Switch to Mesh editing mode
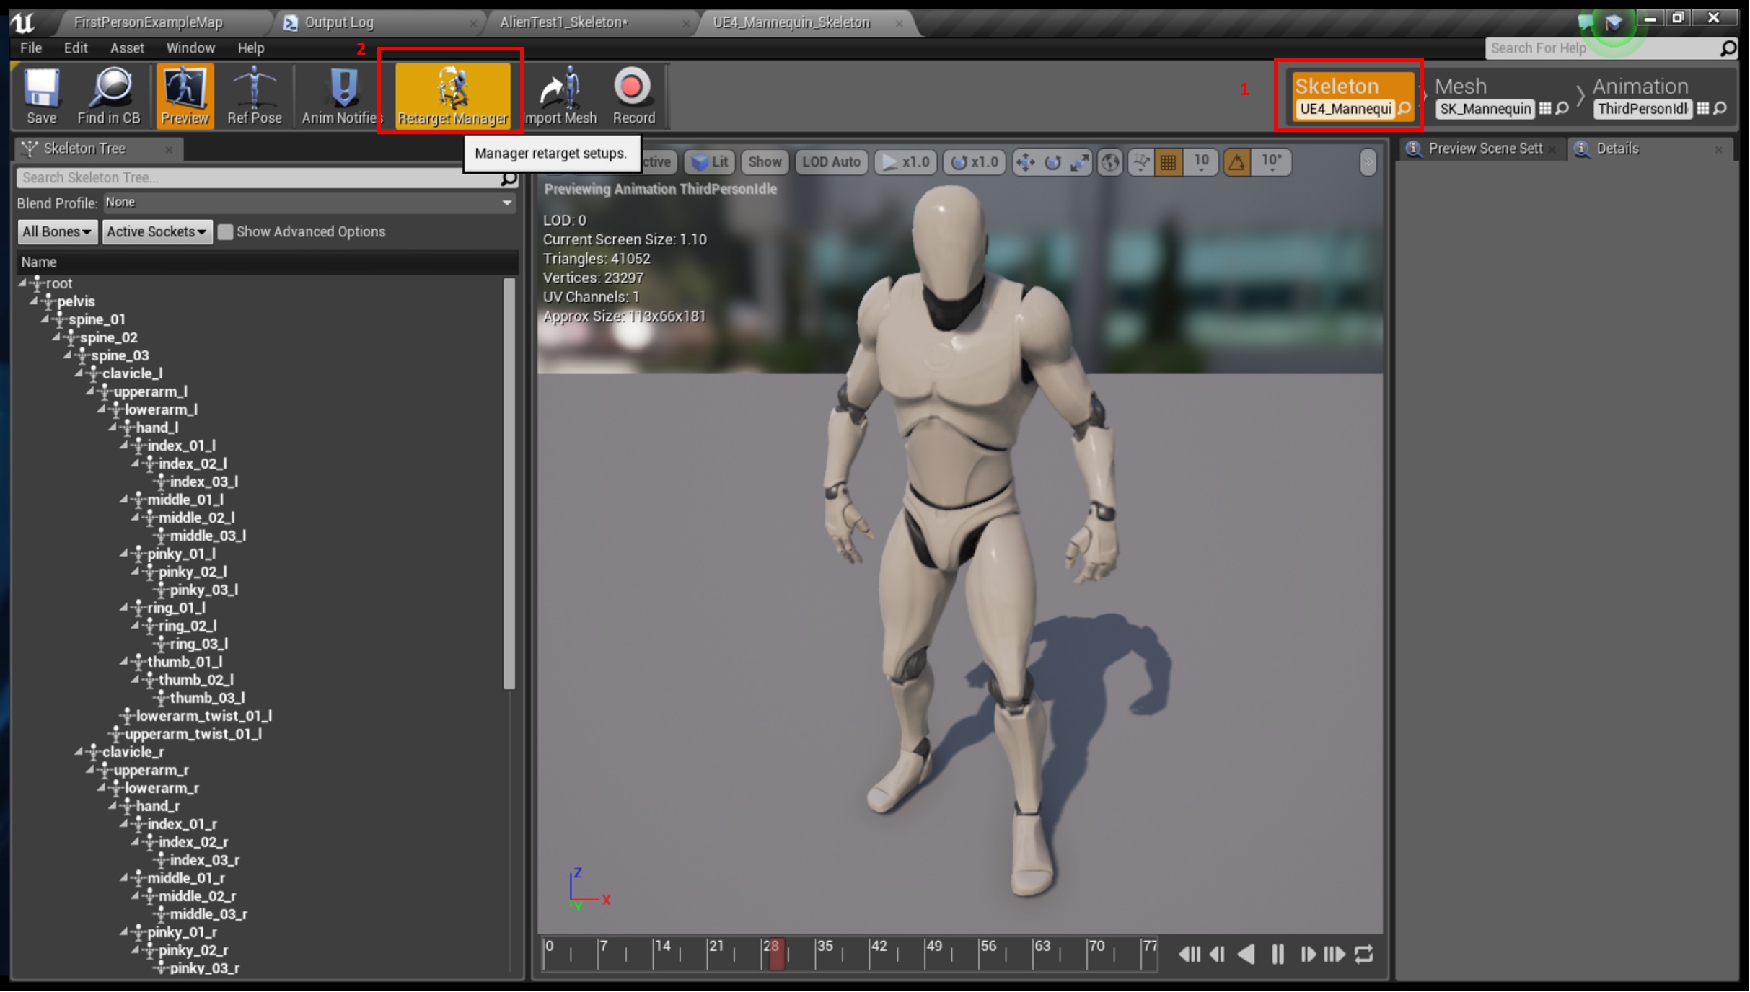This screenshot has height=992, width=1750. (x=1461, y=87)
